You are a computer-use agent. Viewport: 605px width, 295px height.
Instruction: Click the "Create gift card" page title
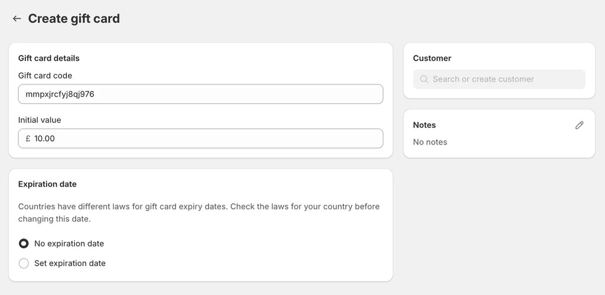(74, 19)
